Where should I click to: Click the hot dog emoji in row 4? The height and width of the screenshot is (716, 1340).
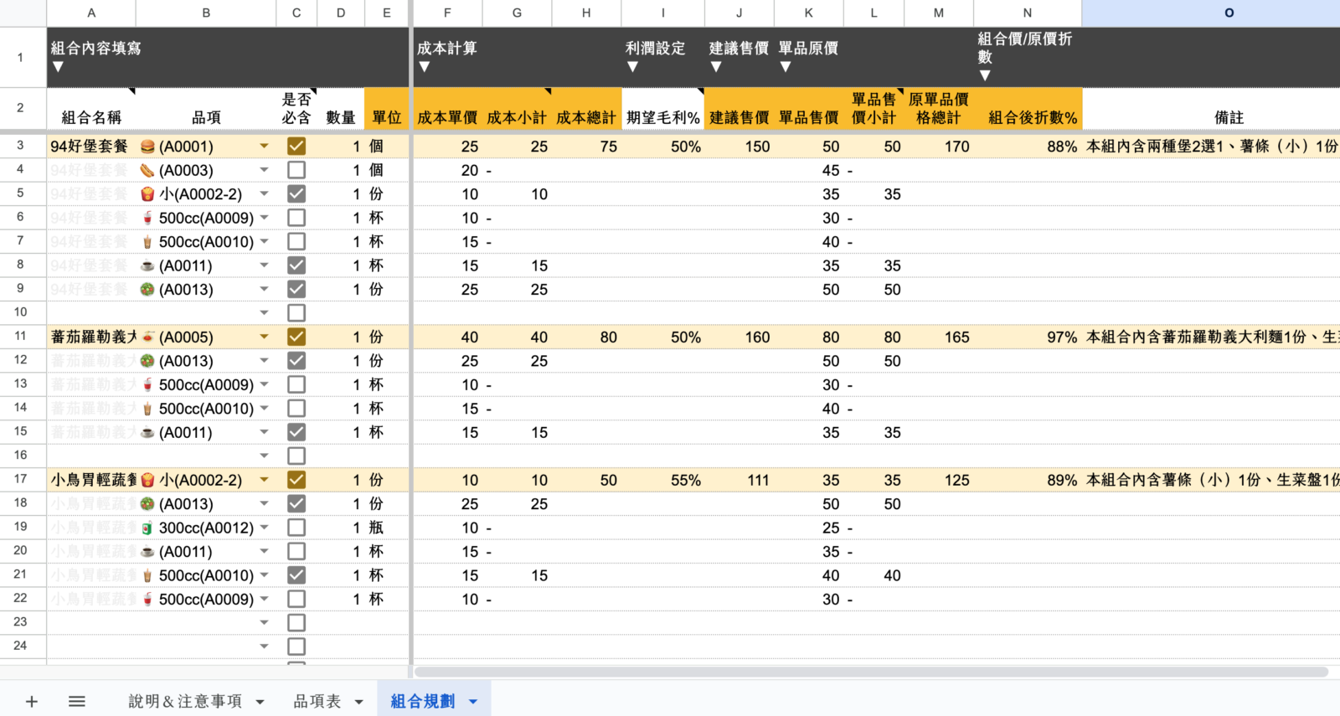[x=147, y=171]
